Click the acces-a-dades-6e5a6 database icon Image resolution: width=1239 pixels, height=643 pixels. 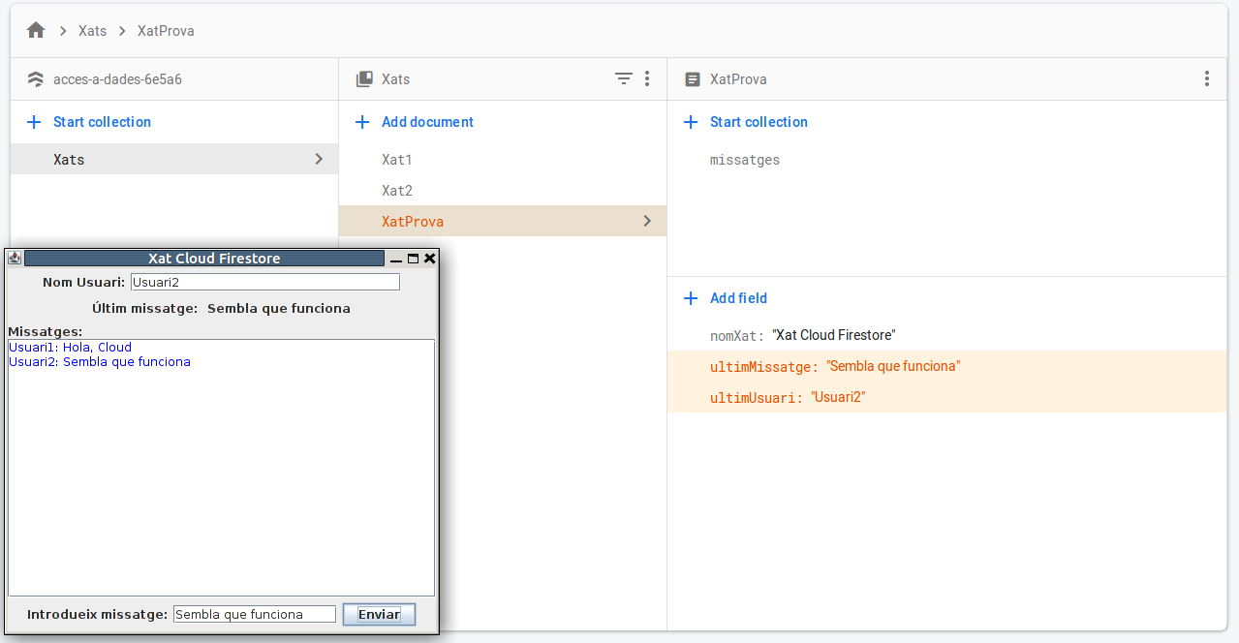pyautogui.click(x=36, y=79)
